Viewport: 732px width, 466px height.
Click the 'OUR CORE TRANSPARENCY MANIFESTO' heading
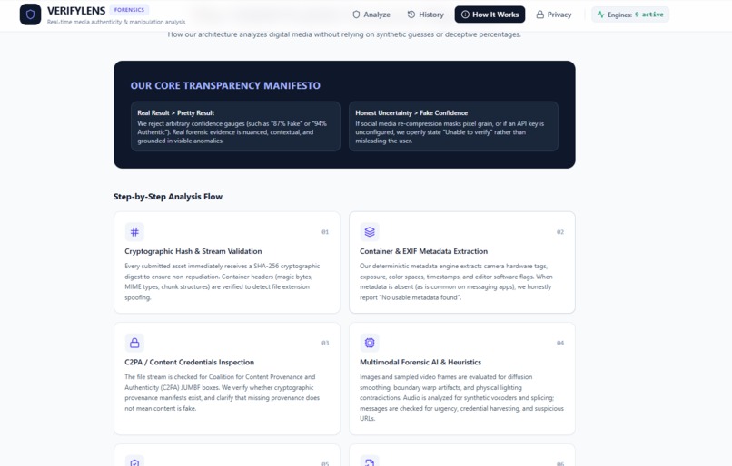(x=225, y=86)
